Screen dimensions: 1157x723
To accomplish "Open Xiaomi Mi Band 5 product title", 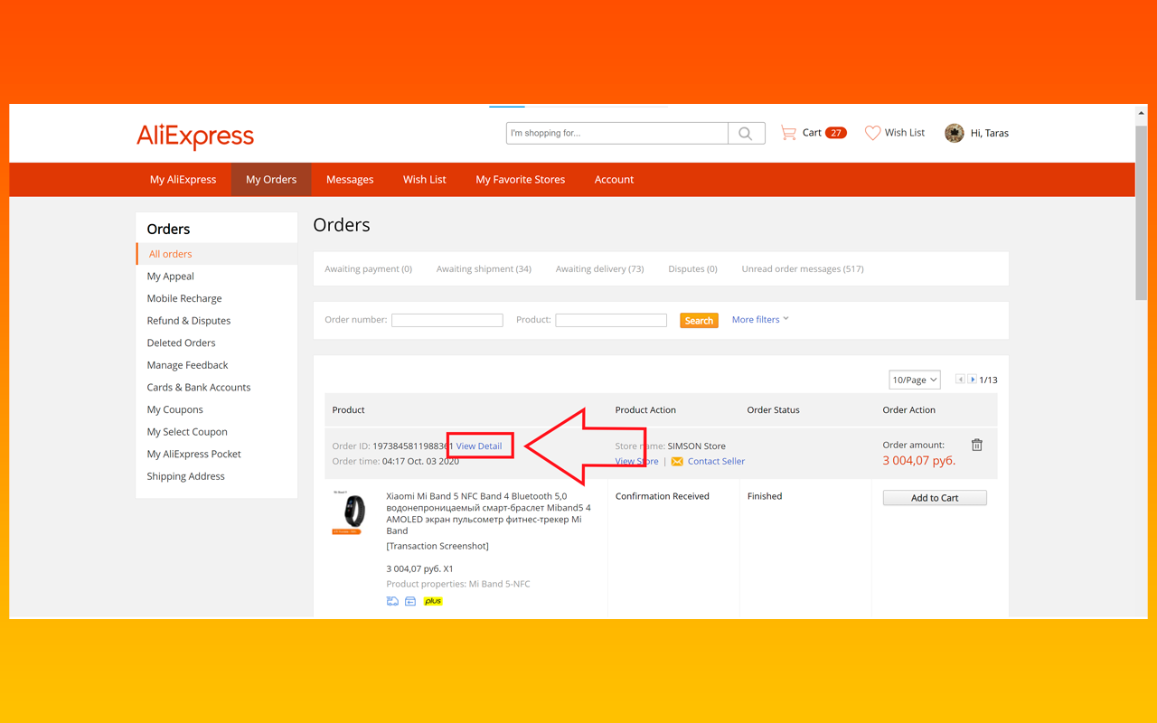I will [x=488, y=513].
